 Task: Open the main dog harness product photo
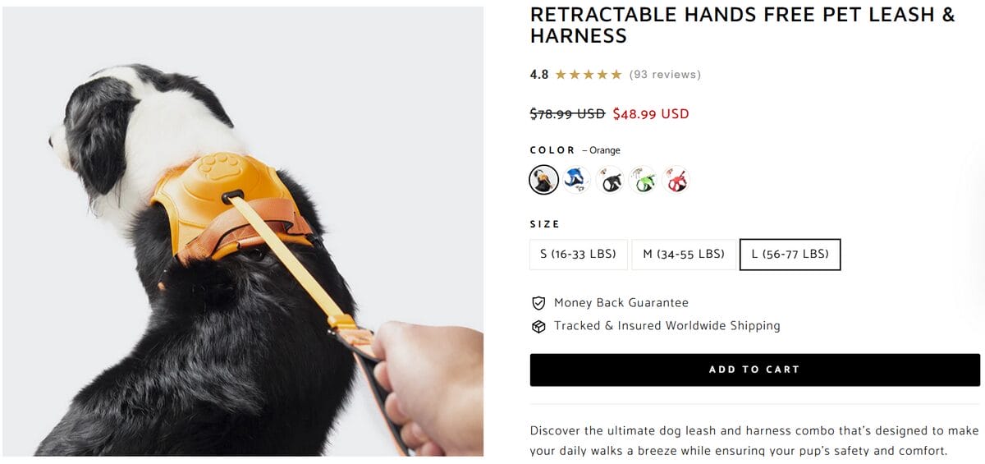(x=243, y=232)
